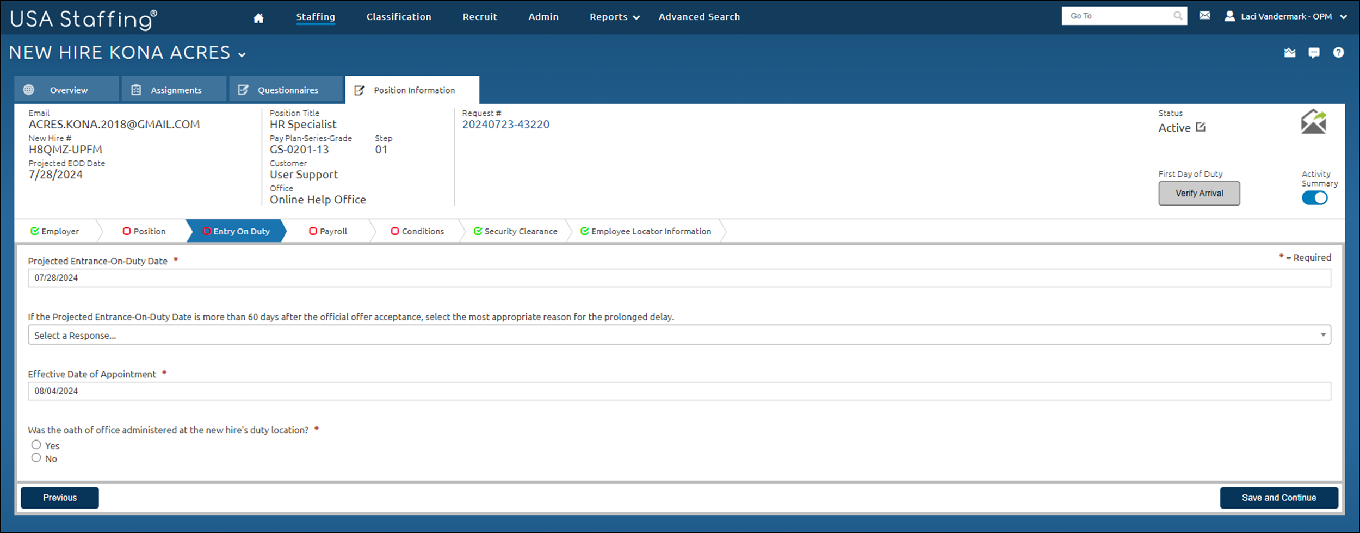Toggle the Activity Summary switch
Viewport: 1360px width, 533px height.
(1314, 199)
